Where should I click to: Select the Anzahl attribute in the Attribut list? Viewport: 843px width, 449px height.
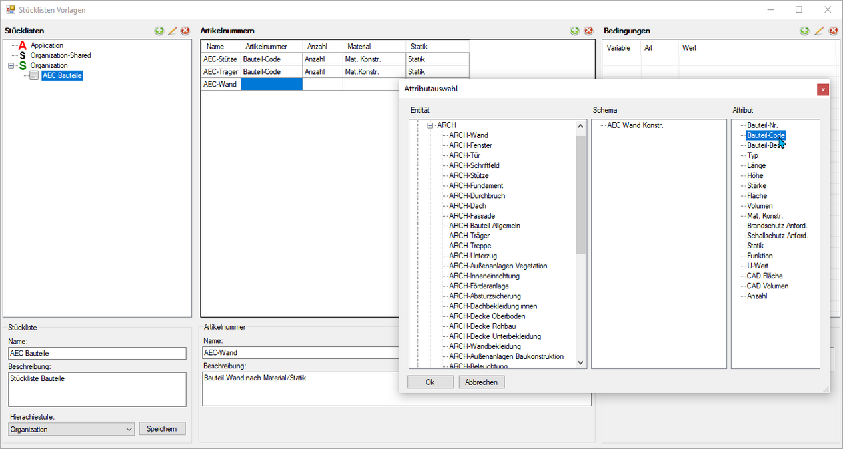point(757,296)
